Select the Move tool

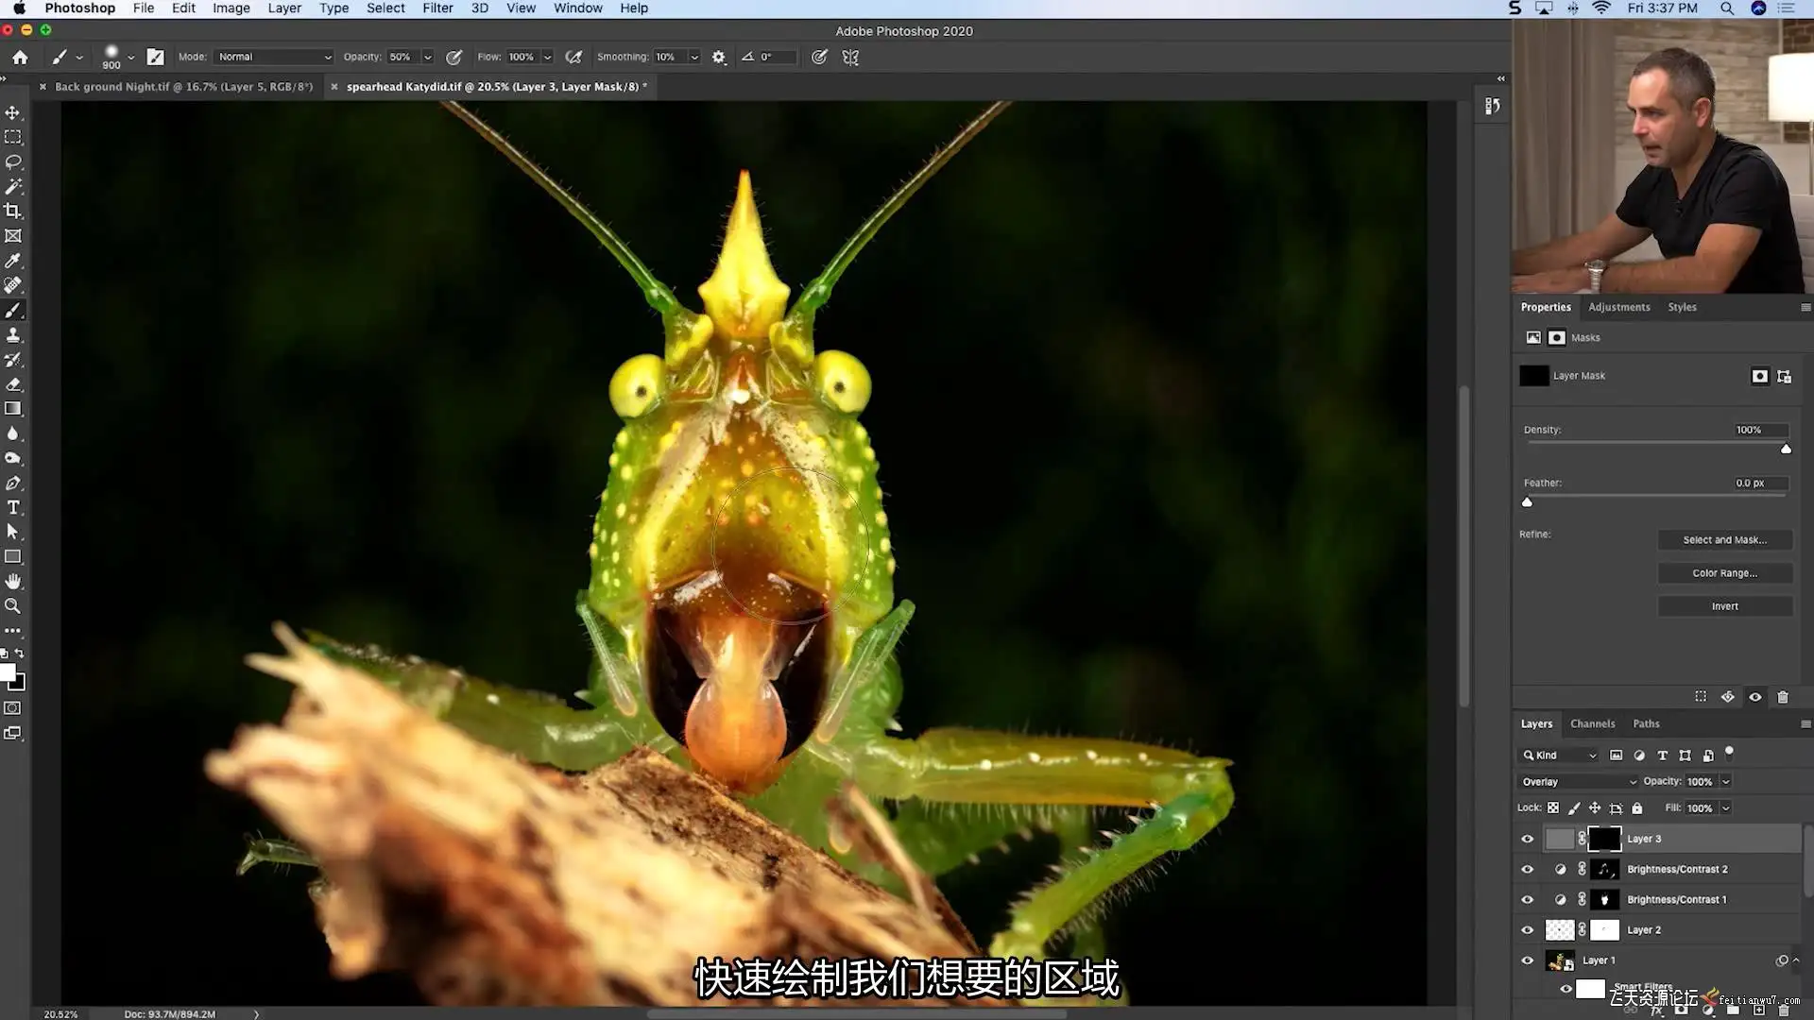pos(13,112)
